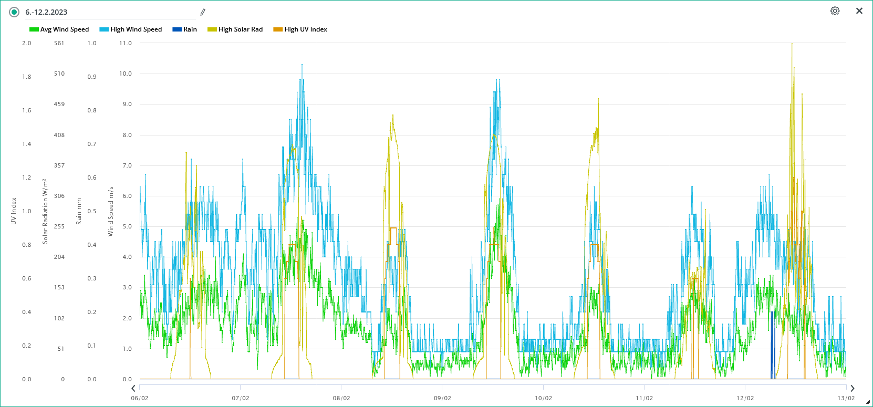The height and width of the screenshot is (407, 873).
Task: Click the 11/02 date label
Action: tap(644, 398)
